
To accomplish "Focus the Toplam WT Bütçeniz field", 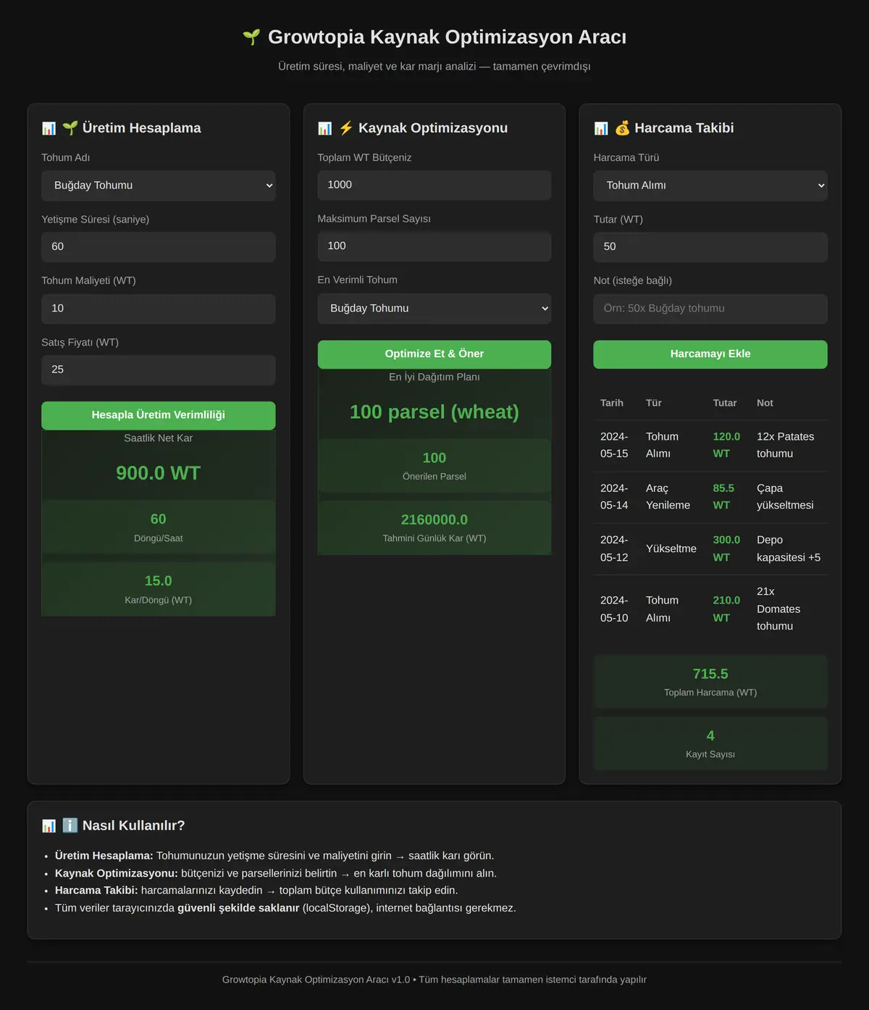I will [434, 185].
